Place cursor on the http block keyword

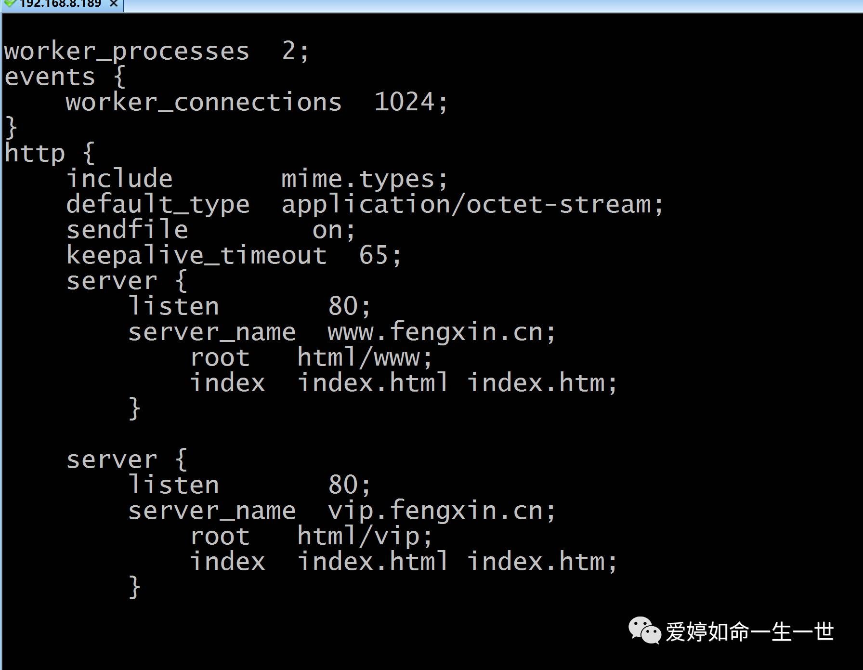pos(34,154)
